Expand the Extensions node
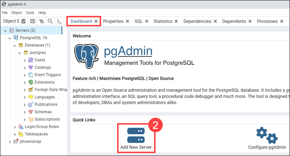 (x=25, y=82)
